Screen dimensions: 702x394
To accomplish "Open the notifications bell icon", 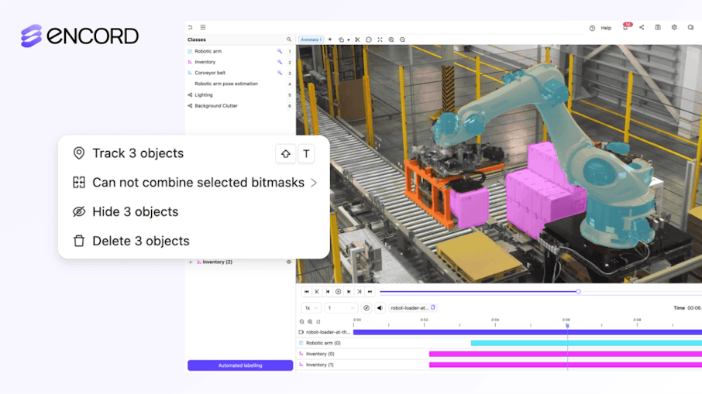I will point(625,28).
